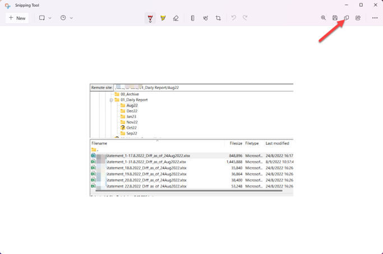Expand the clock delay snip dropdown
Image resolution: width=383 pixels, height=254 pixels.
tap(67, 18)
